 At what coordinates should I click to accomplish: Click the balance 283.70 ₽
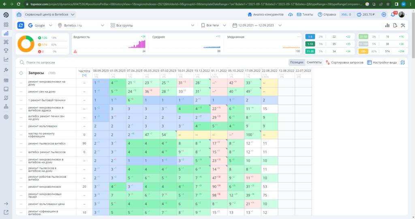pos(366,15)
